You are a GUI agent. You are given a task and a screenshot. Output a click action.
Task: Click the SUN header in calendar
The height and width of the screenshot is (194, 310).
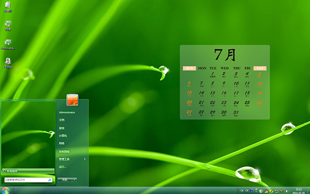pyautogui.click(x=190, y=68)
